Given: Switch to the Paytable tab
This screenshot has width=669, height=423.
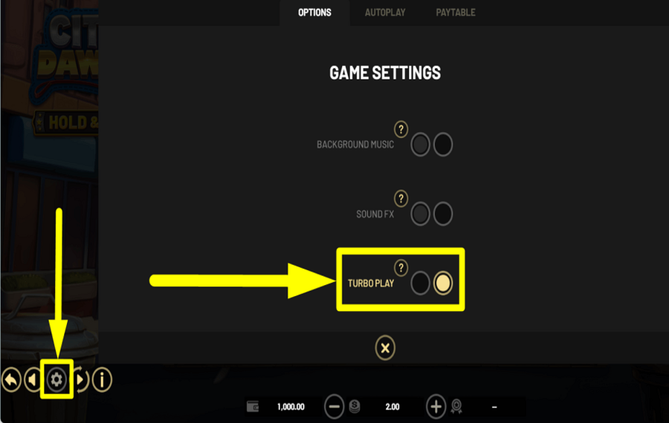Looking at the screenshot, I should (x=455, y=13).
